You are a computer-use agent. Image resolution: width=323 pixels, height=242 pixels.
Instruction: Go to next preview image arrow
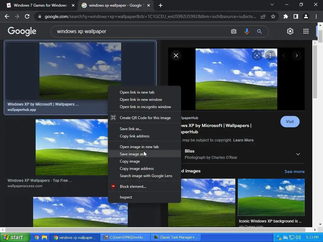pos(297,55)
